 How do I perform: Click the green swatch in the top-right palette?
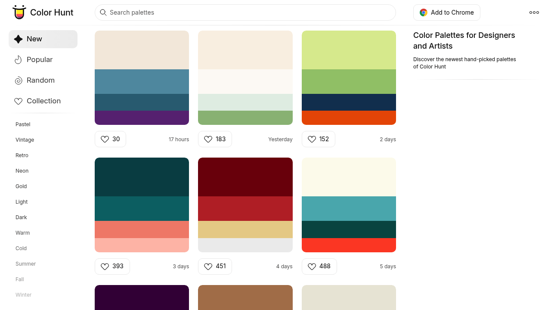349,81
